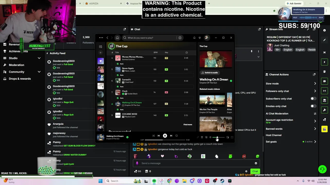Viewport: 330px width, 185px height.
Task: Go to previous track in Spotify
Action: [159, 136]
